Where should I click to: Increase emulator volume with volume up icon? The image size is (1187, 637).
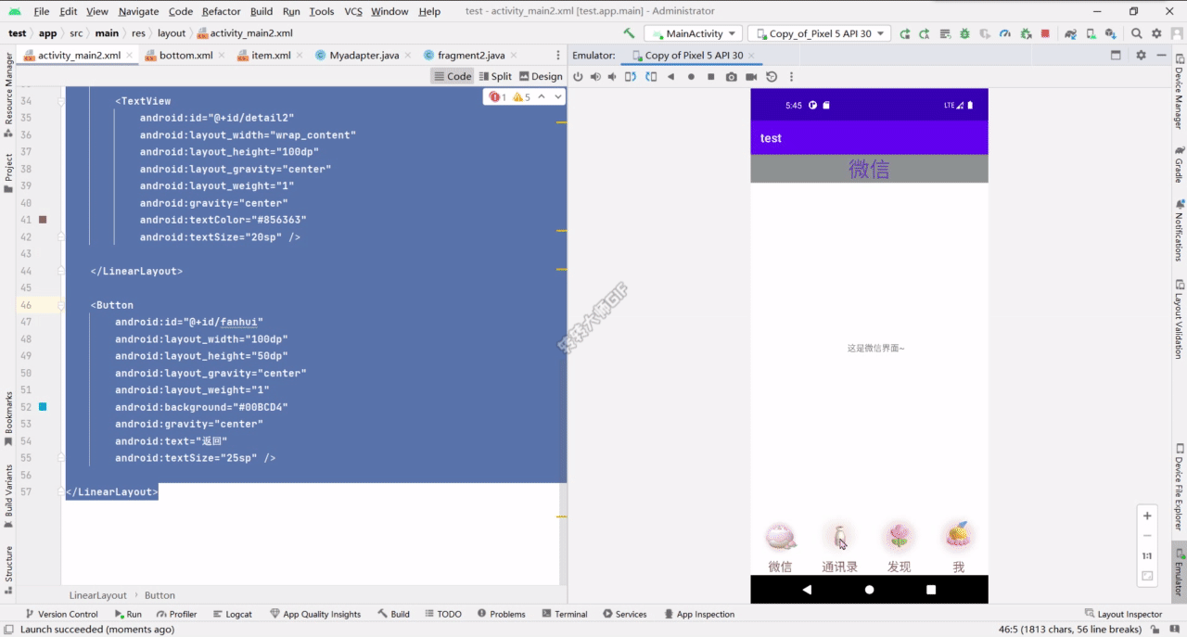[x=595, y=76]
